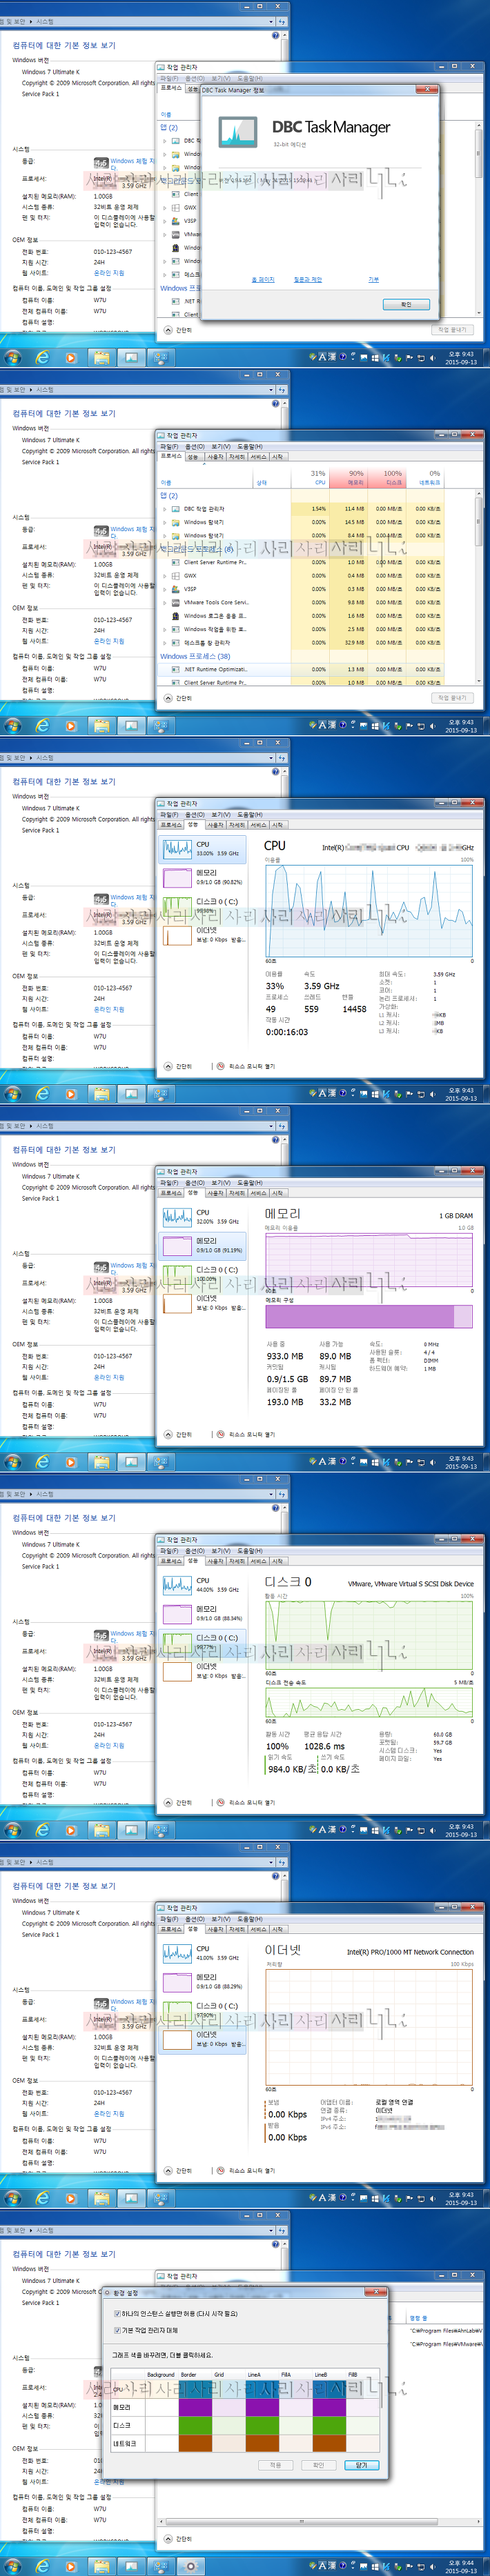Click Windows 프로세스 (38) group header in CPU-column list
The image size is (490, 2576).
[x=195, y=656]
